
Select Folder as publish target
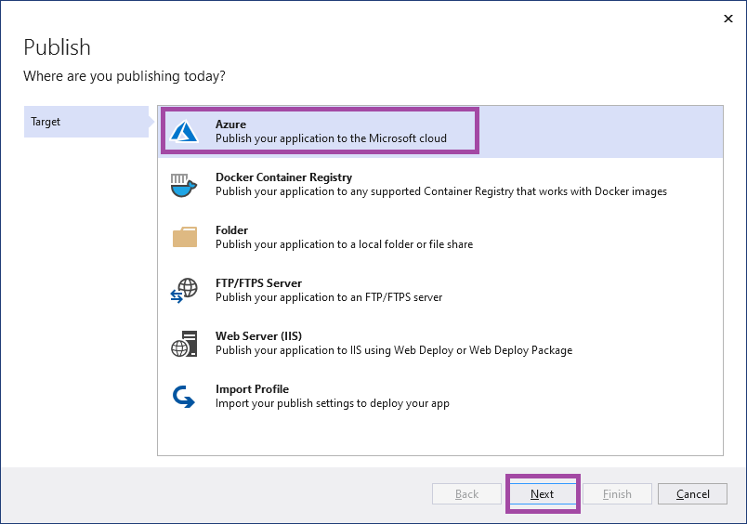[x=231, y=229]
